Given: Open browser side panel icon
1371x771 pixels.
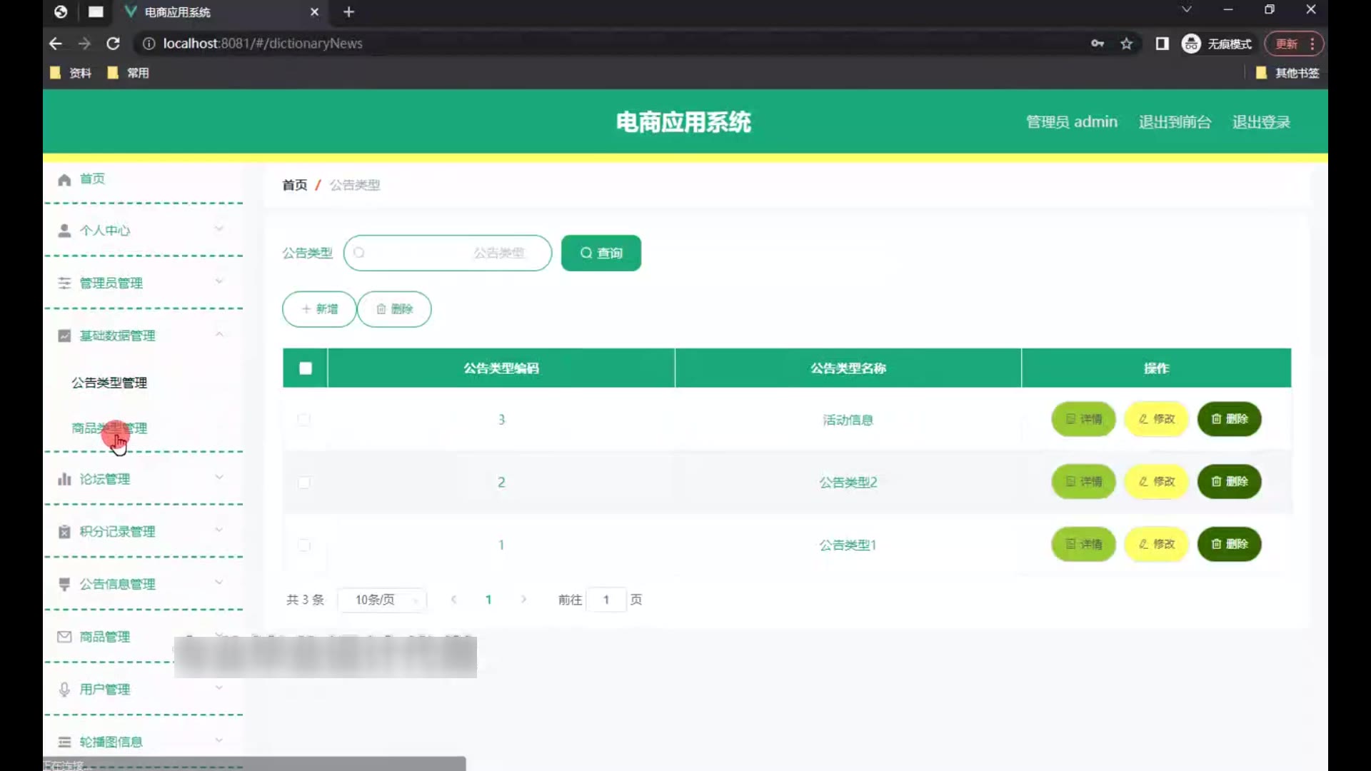Looking at the screenshot, I should (x=1162, y=44).
